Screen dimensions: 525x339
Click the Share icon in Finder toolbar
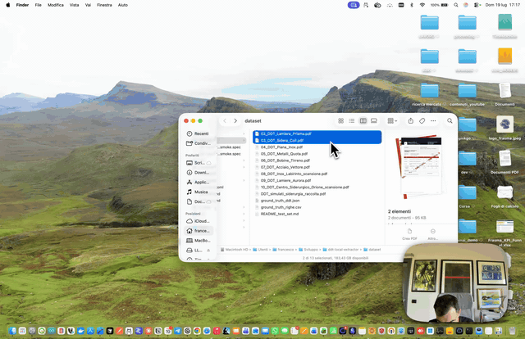click(411, 120)
